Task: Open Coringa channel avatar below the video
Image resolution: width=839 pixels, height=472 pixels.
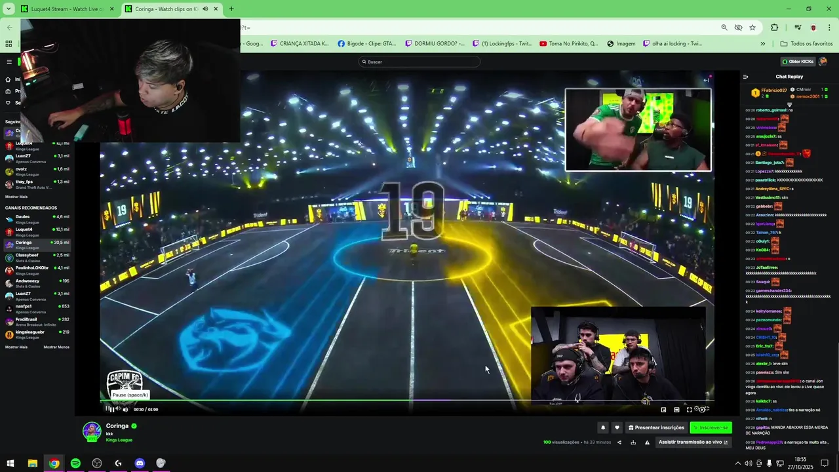Action: [92, 431]
